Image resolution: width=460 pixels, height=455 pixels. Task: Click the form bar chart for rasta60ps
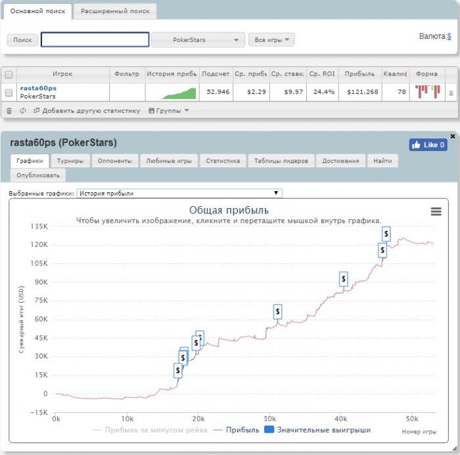click(427, 91)
